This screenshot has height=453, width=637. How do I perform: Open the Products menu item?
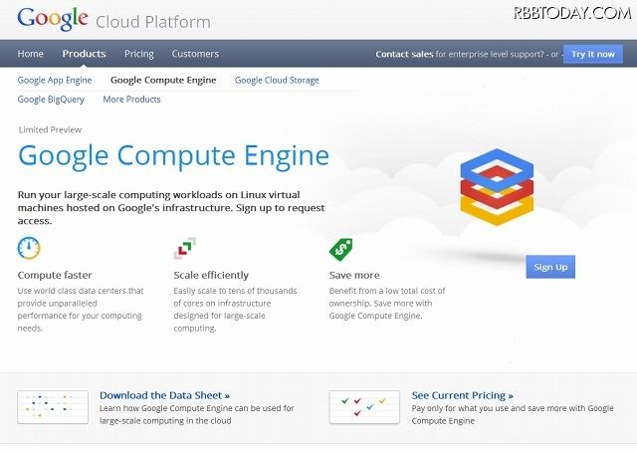[84, 54]
